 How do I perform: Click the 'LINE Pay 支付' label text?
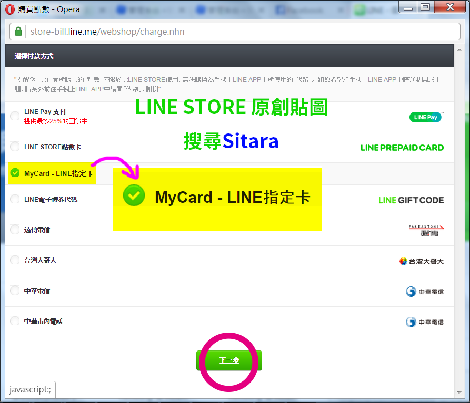[45, 112]
